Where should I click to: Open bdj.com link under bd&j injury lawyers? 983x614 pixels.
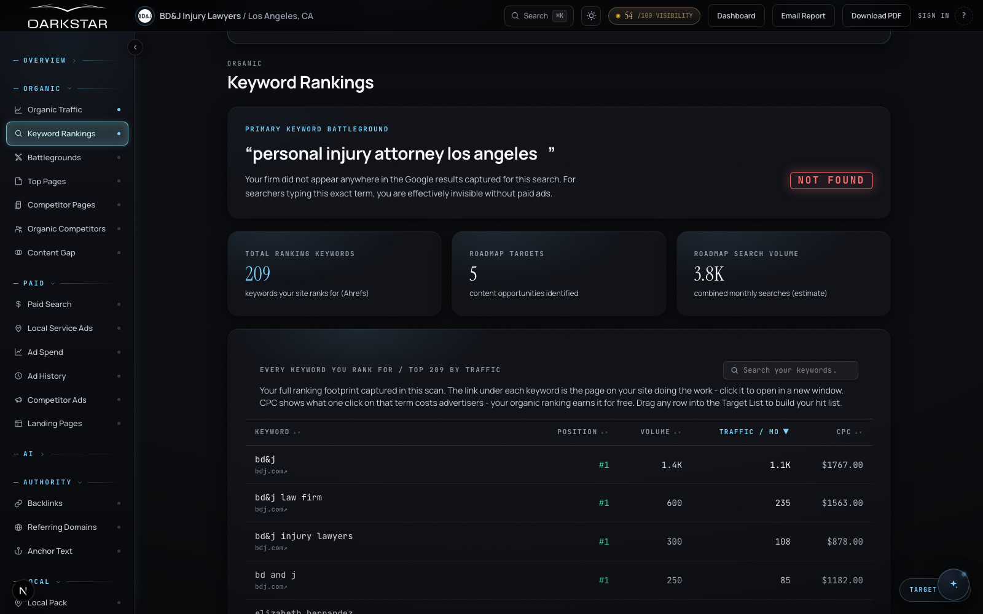click(271, 548)
